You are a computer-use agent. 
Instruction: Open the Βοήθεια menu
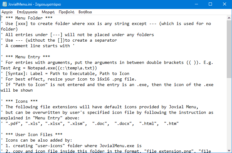click(x=85, y=12)
